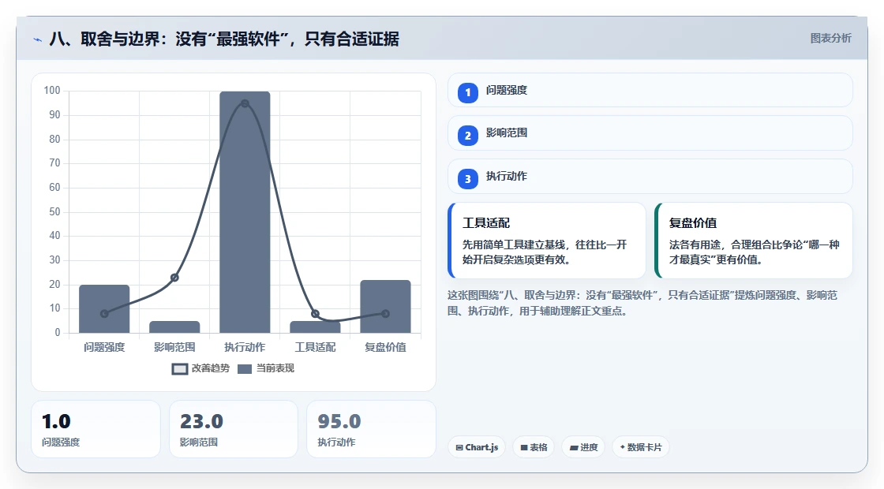Click the 1.0 问题强度 stat card
This screenshot has width=884, height=489.
click(96, 429)
